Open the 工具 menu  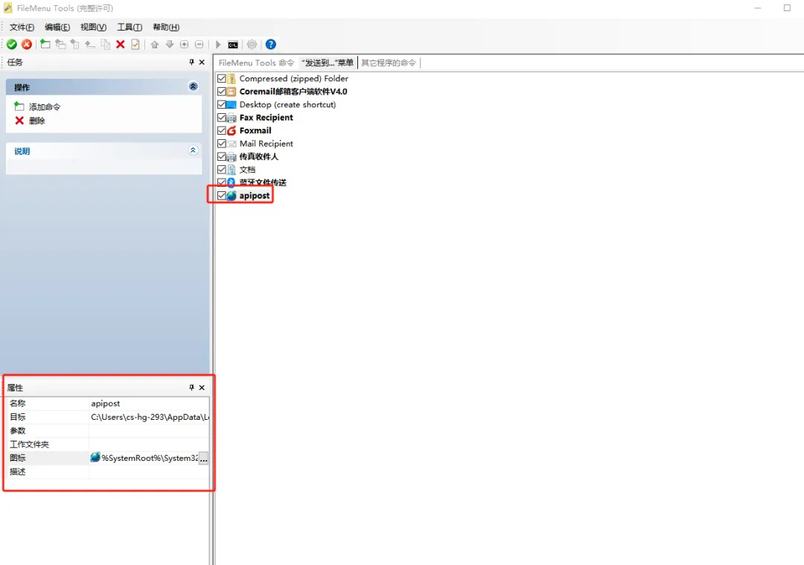tap(128, 27)
